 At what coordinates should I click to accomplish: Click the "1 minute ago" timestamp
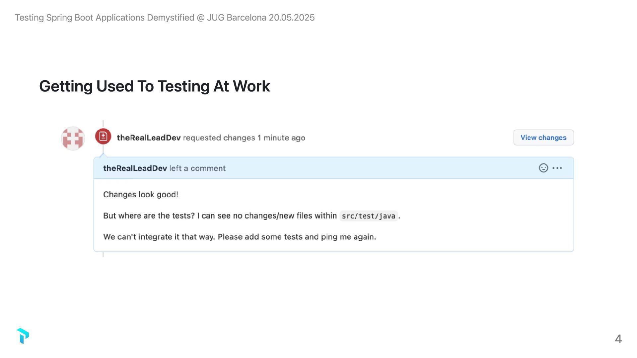(281, 138)
